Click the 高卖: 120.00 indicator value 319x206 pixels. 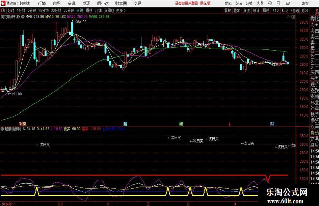(91, 129)
